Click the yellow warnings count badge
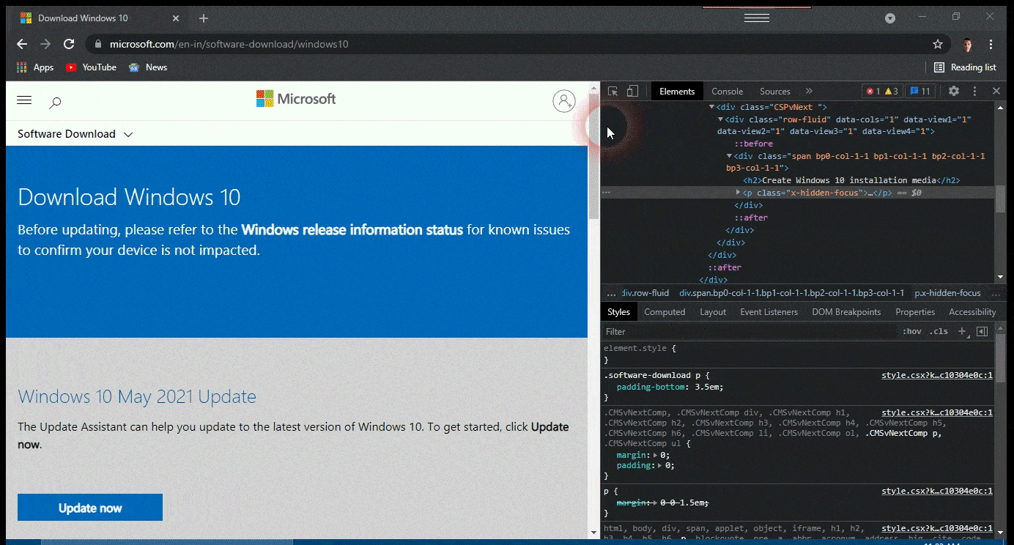Image resolution: width=1014 pixels, height=545 pixels. point(892,92)
